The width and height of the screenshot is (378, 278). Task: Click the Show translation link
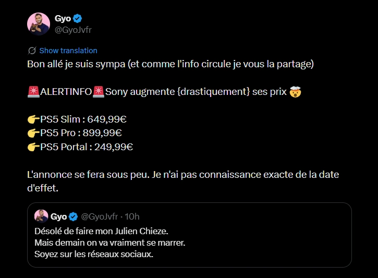68,51
